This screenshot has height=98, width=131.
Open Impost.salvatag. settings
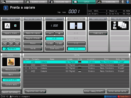[x=11, y=92]
